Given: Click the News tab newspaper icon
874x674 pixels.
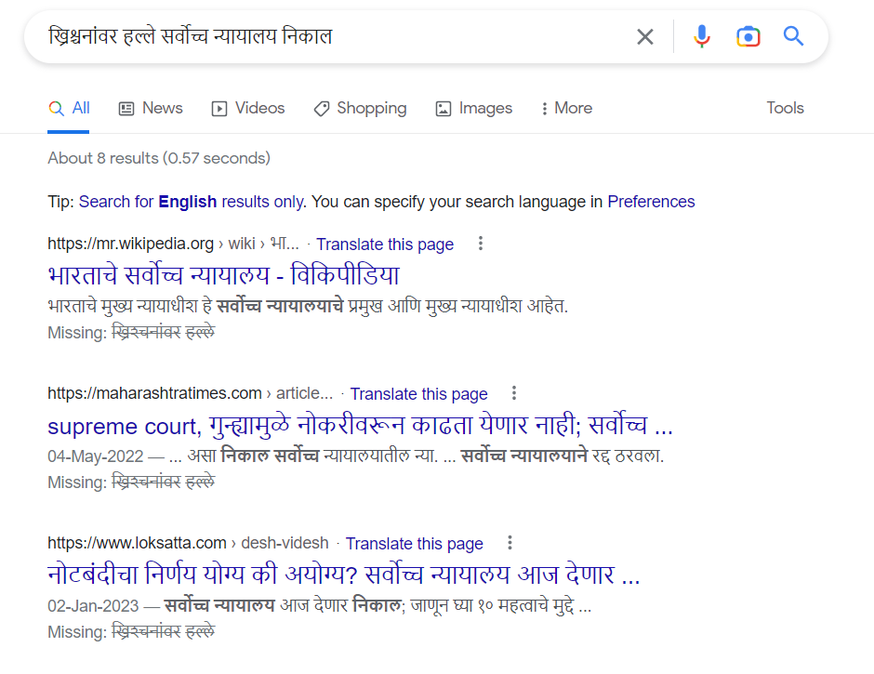Looking at the screenshot, I should [126, 108].
